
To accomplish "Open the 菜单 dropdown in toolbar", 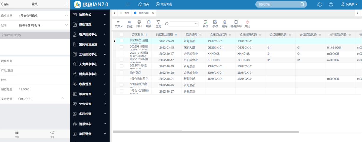I will click(x=119, y=24).
